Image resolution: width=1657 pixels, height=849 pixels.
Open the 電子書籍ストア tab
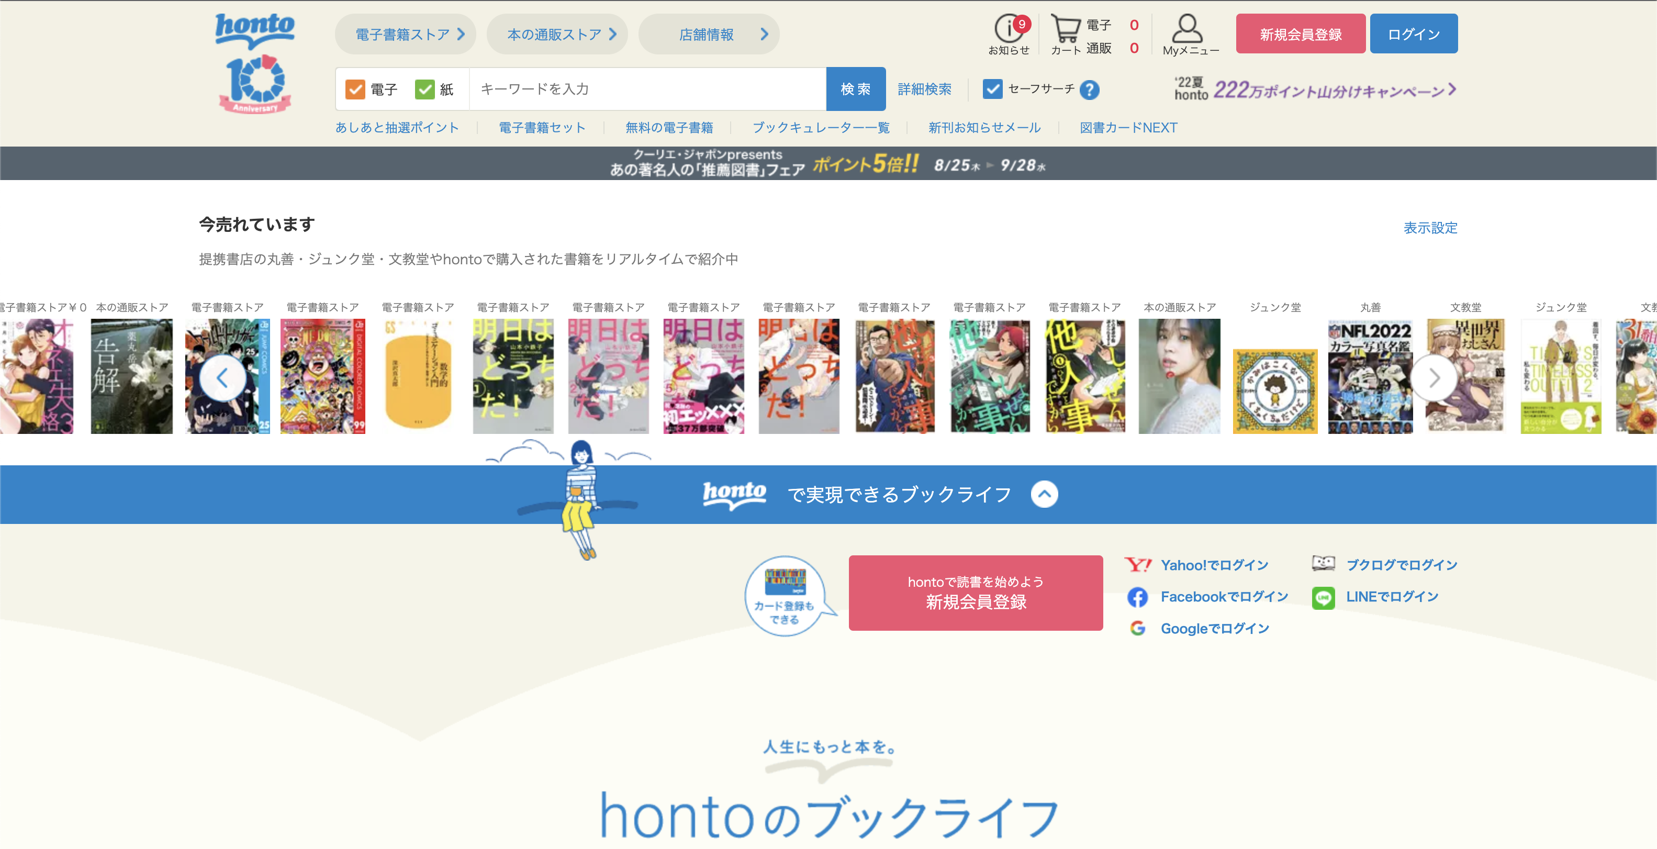click(405, 34)
